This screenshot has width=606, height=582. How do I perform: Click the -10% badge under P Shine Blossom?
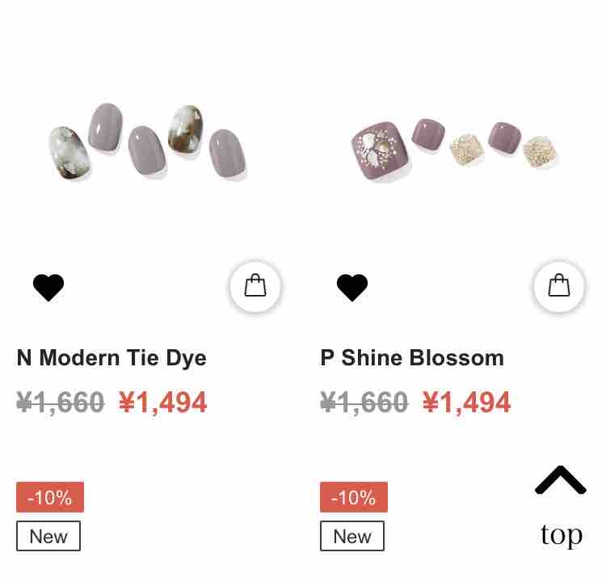click(354, 497)
